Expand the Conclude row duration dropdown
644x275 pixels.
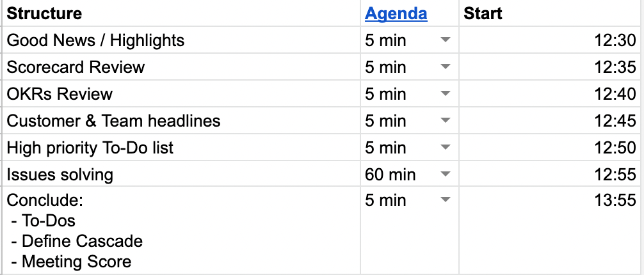(446, 200)
